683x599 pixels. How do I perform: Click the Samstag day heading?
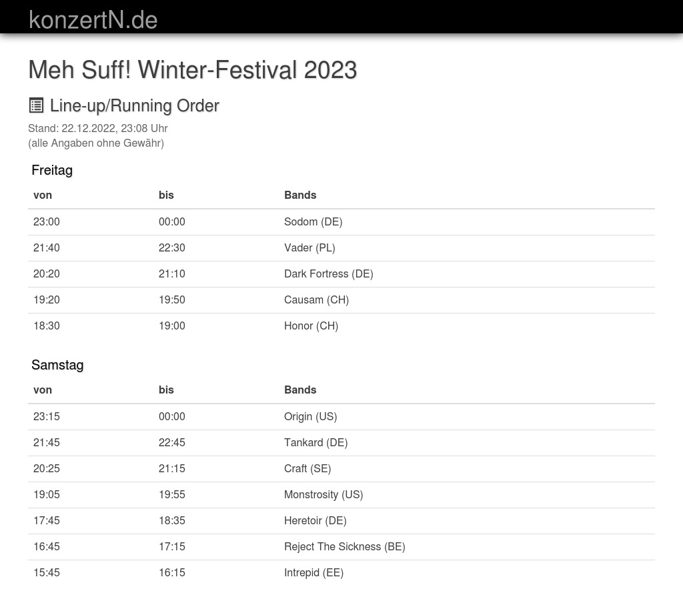point(57,365)
